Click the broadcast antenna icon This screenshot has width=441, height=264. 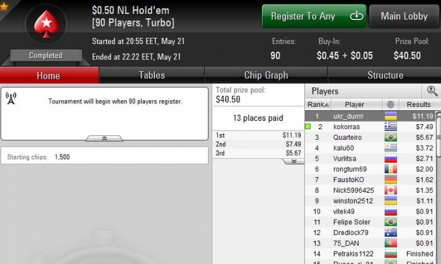pos(11,98)
